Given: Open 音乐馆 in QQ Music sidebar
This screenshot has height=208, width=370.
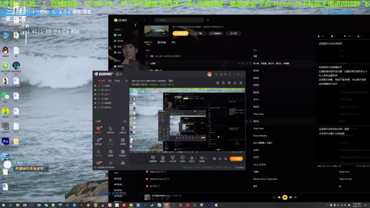Looking at the screenshot, I should [119, 41].
